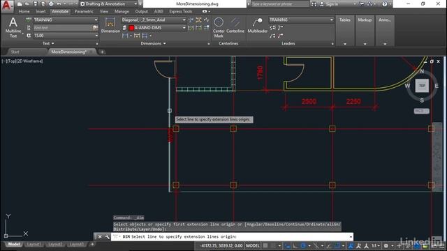Open annotation scale 1:1 dropdown

point(376,246)
